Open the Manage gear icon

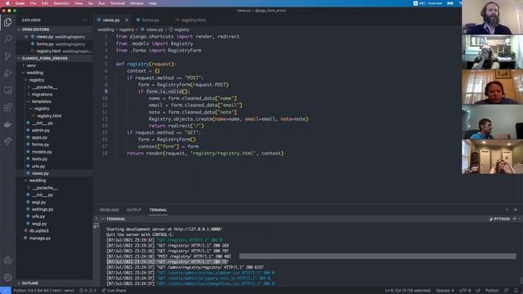point(7,278)
